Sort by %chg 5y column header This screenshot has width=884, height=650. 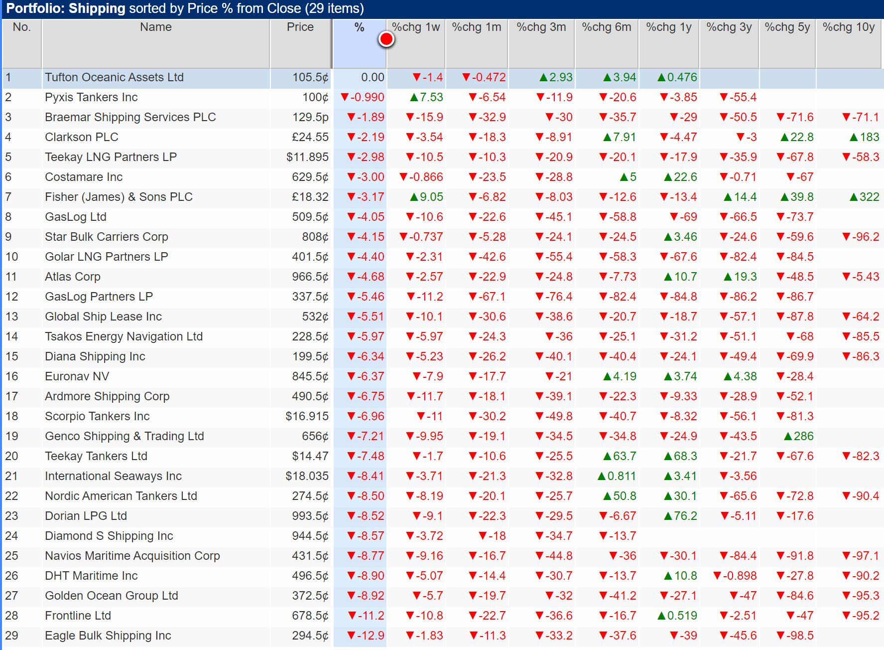788,43
